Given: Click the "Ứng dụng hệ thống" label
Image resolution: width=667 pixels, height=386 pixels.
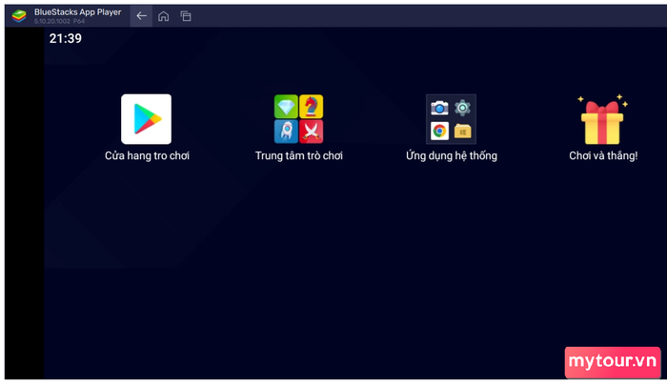Looking at the screenshot, I should tap(452, 155).
